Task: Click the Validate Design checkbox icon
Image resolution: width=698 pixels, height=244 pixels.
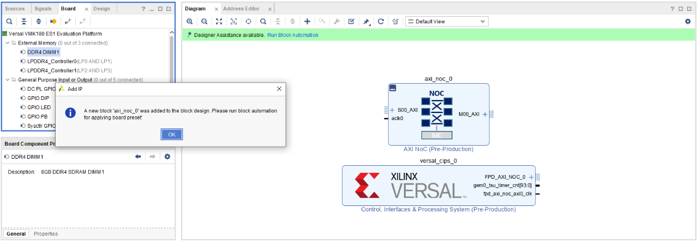Action: coord(351,21)
